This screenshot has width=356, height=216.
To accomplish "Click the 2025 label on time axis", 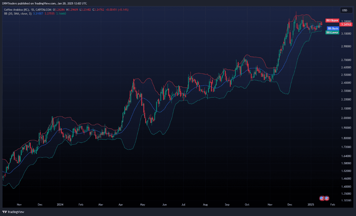I will point(311,204).
